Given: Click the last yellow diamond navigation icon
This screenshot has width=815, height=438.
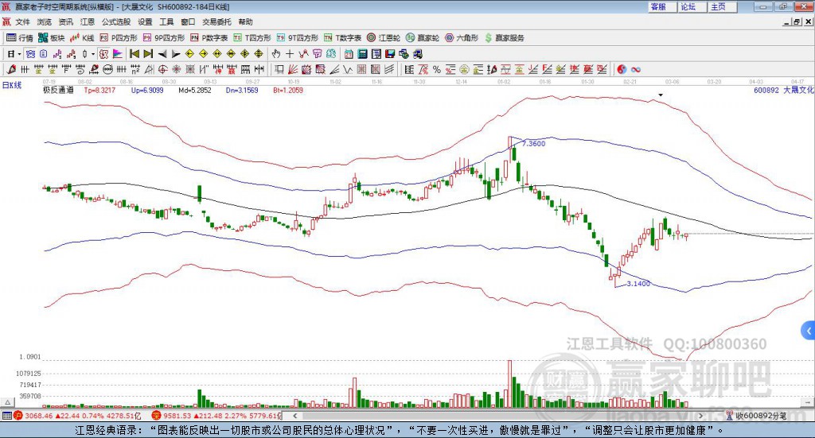Looking at the screenshot, I should (259, 53).
